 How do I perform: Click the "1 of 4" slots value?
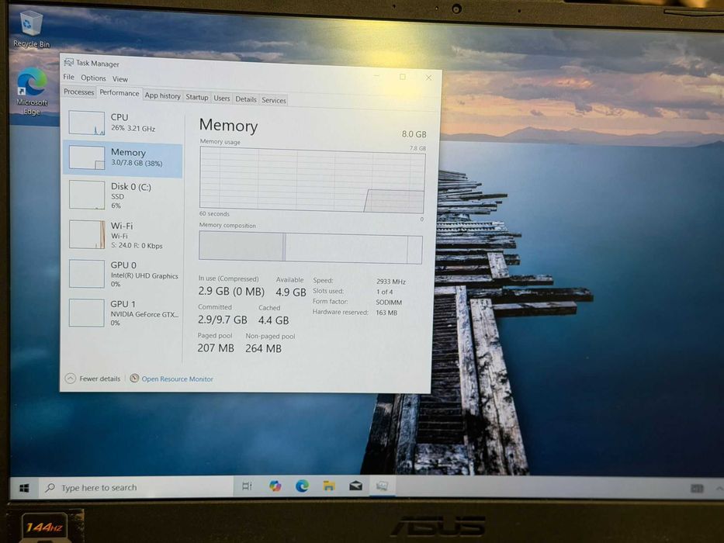tap(385, 292)
